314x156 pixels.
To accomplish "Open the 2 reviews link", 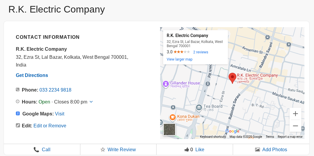I will click(x=200, y=52).
